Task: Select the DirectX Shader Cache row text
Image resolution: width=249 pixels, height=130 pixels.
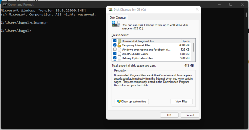Action: [135, 54]
